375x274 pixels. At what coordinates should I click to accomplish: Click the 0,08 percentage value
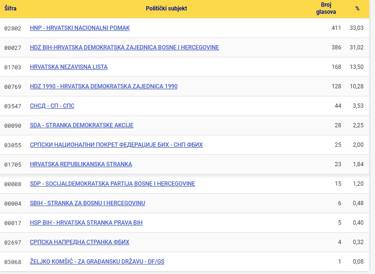point(358,262)
